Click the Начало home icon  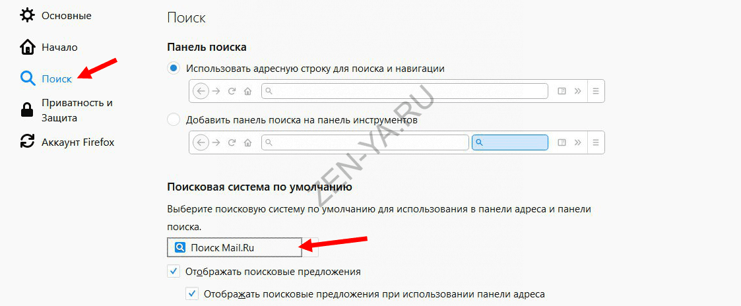pyautogui.click(x=28, y=47)
